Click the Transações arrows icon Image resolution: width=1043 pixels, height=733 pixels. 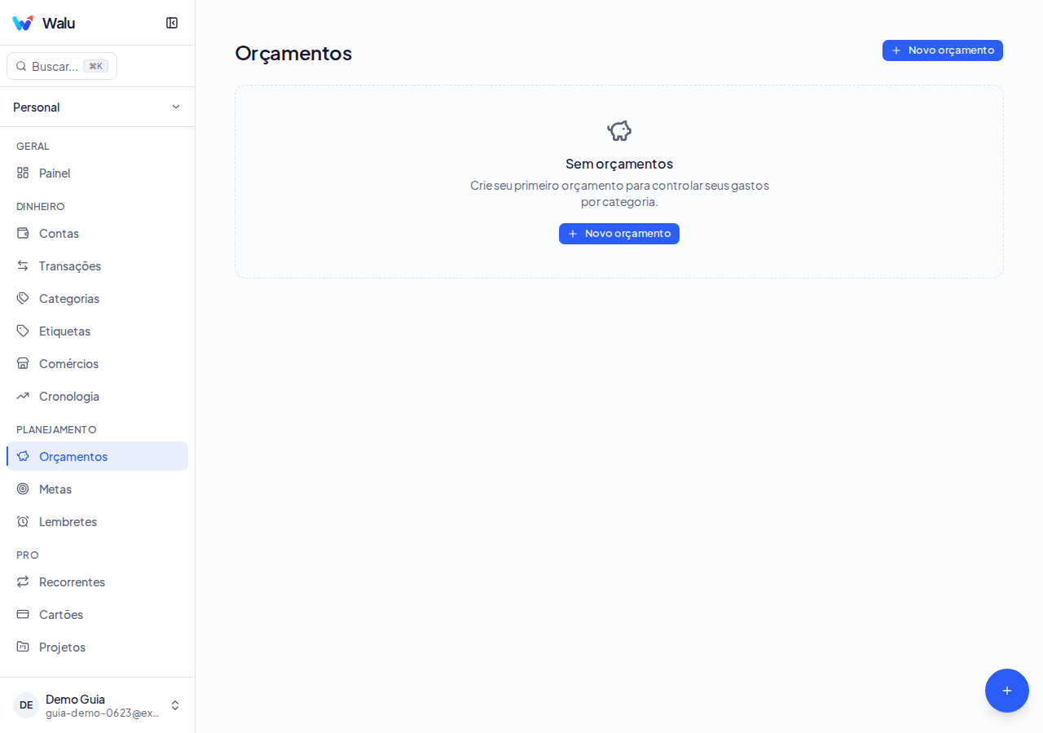(x=23, y=266)
